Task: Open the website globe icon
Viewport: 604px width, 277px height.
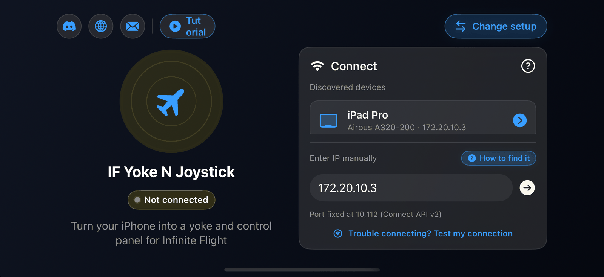Action: coord(101,26)
